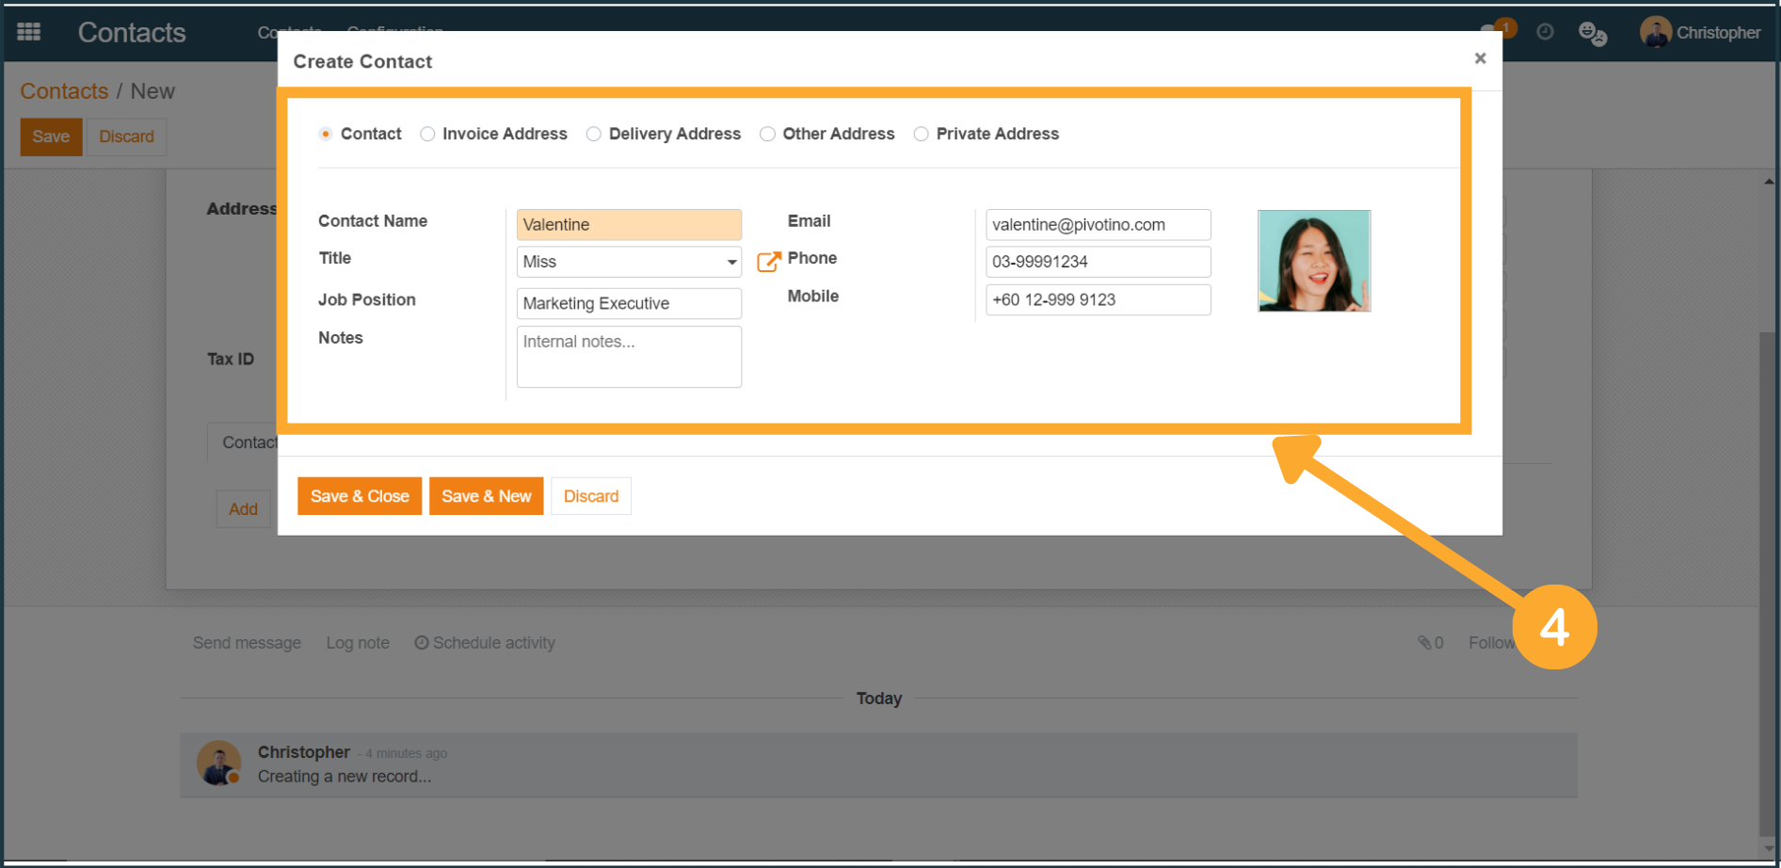Close the Create Contact dialog
The image size is (1781, 868).
coord(1480,58)
